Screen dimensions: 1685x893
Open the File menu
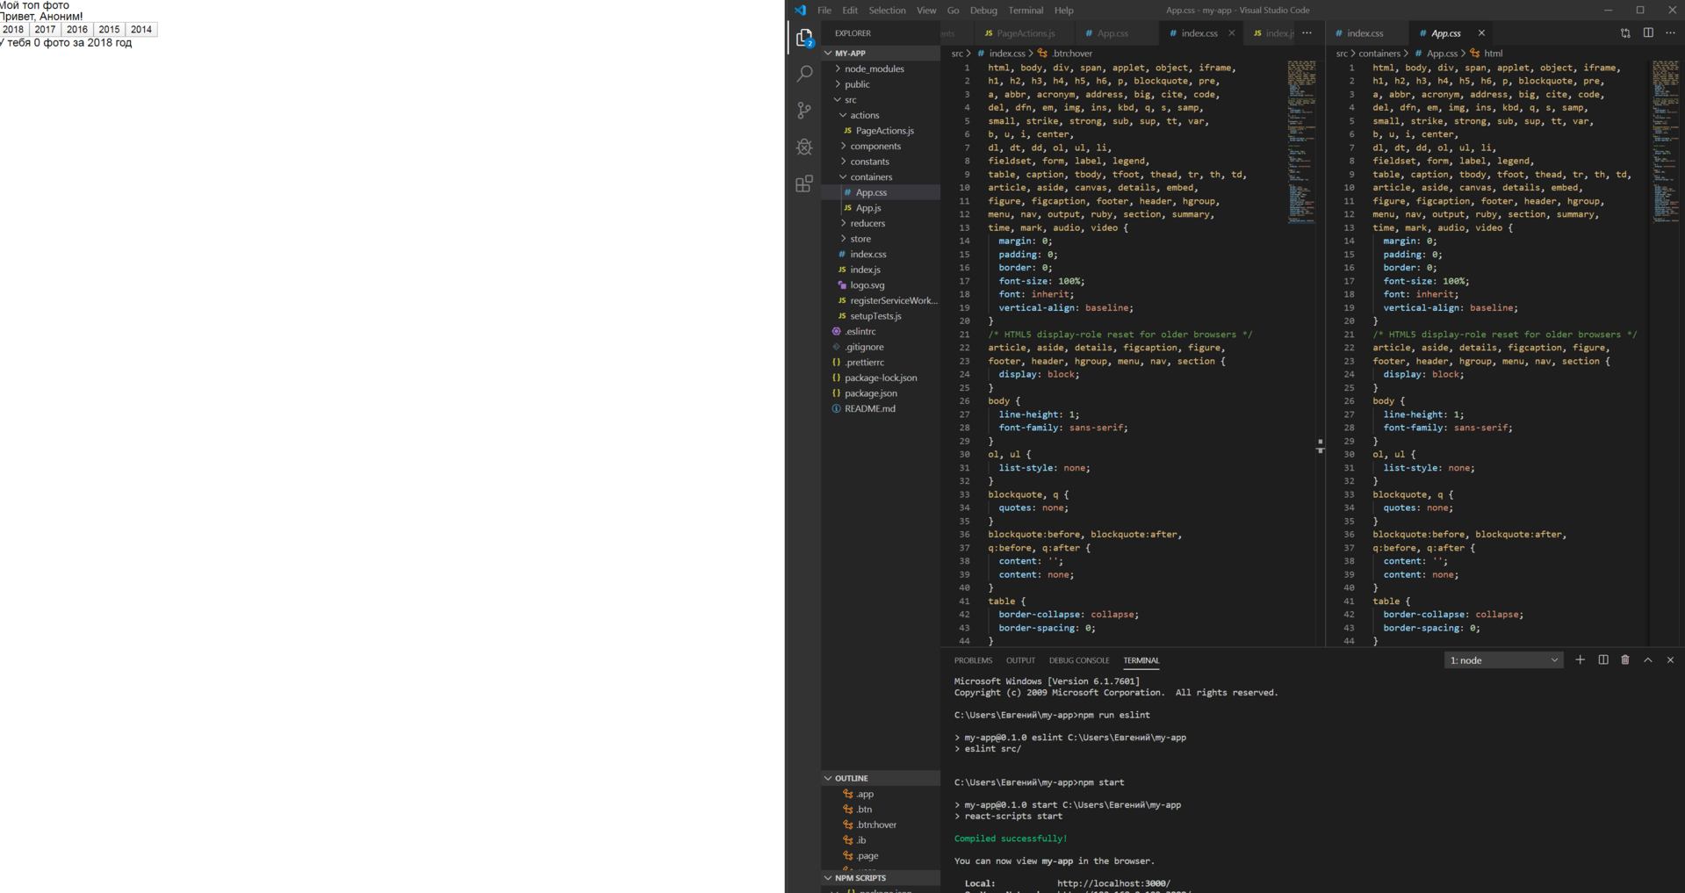(x=824, y=11)
